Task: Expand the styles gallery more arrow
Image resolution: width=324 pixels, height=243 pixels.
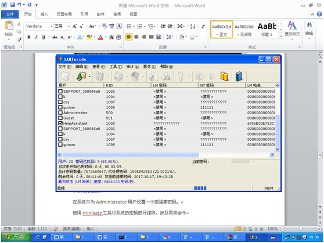Action: [x=281, y=36]
